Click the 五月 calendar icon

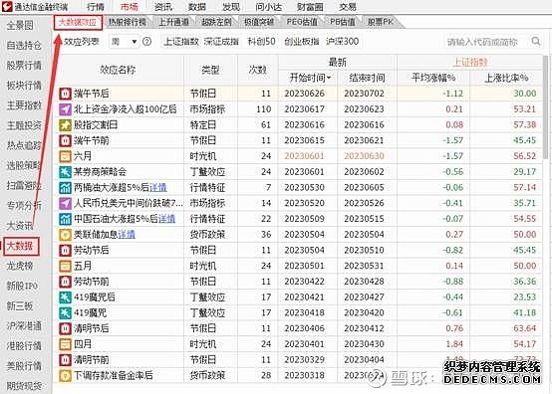pyautogui.click(x=65, y=266)
